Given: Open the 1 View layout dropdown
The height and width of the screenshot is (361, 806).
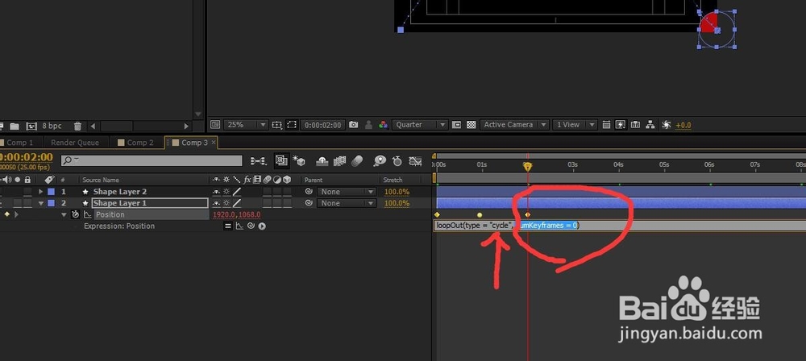Looking at the screenshot, I should pos(575,124).
